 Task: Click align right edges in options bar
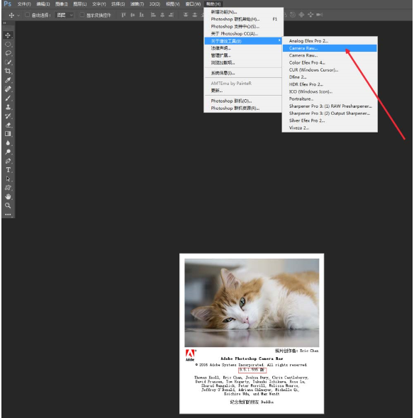tap(172, 15)
